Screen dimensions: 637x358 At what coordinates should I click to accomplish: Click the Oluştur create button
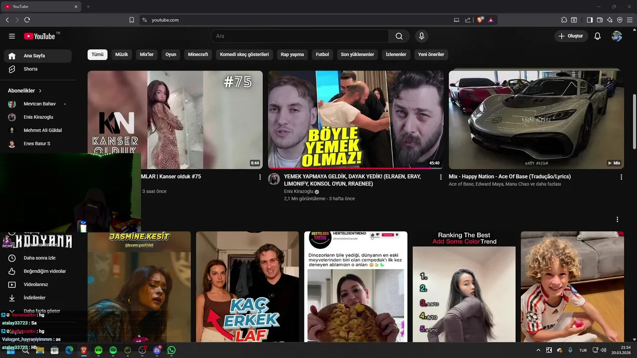[x=571, y=36]
